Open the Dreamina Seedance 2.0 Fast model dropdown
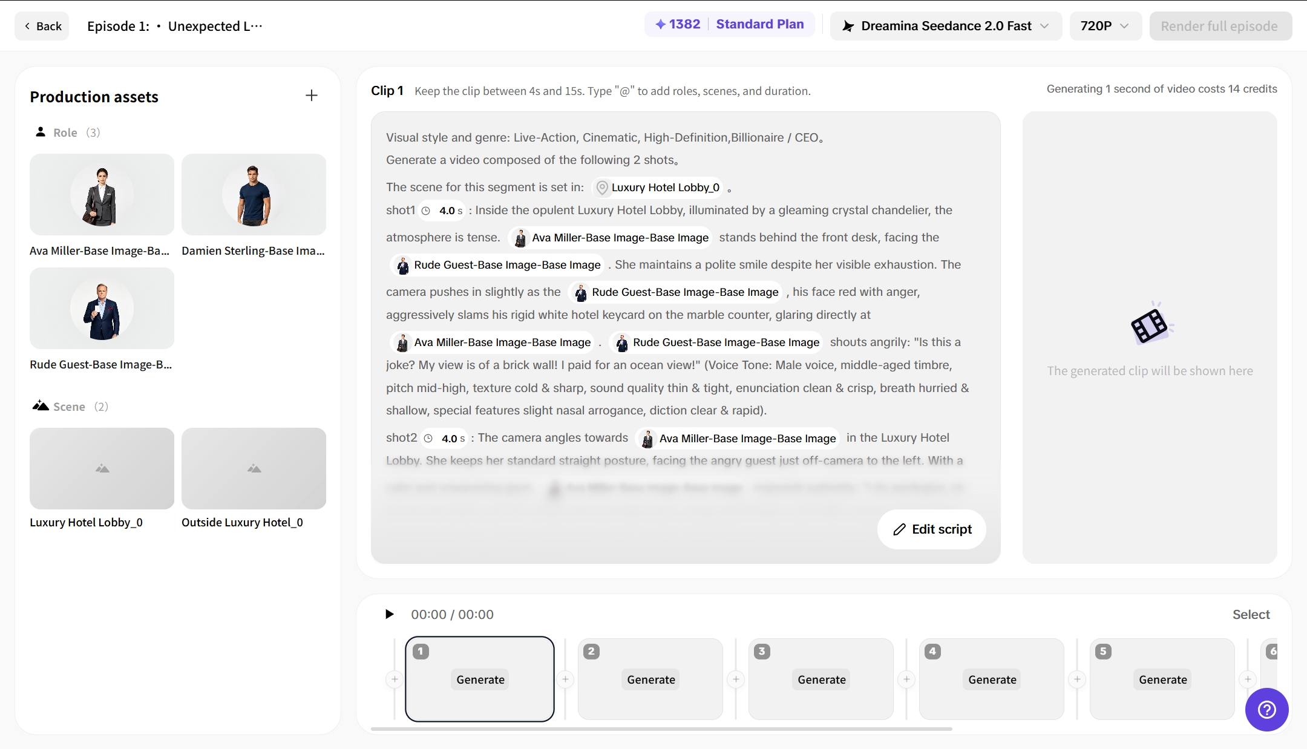Image resolution: width=1307 pixels, height=749 pixels. click(x=946, y=26)
